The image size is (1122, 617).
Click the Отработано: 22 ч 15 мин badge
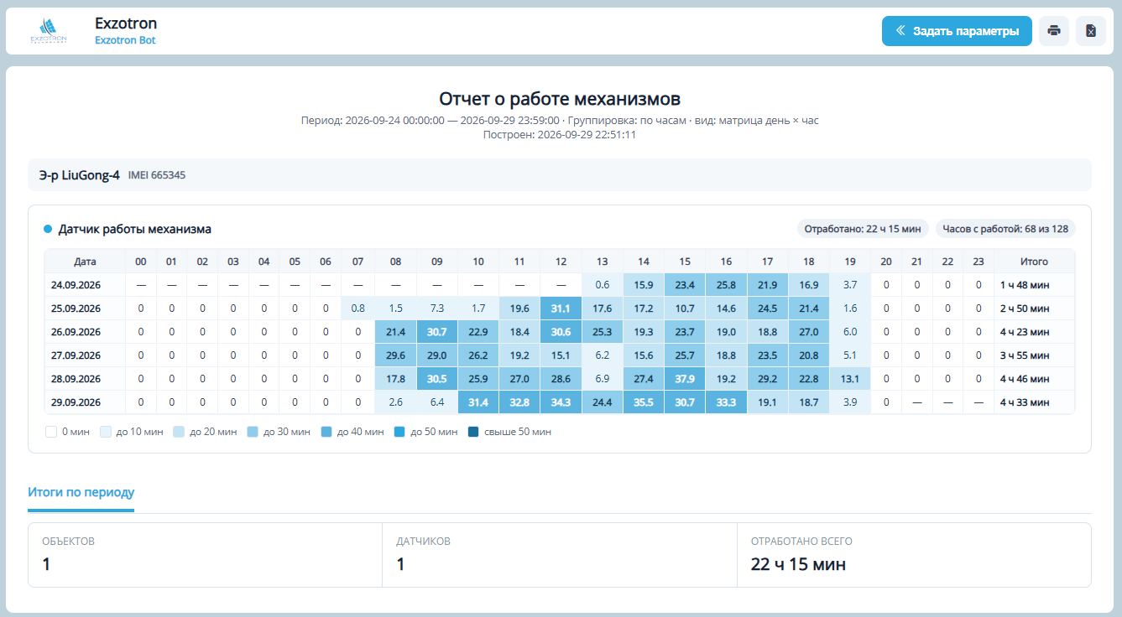coord(863,229)
